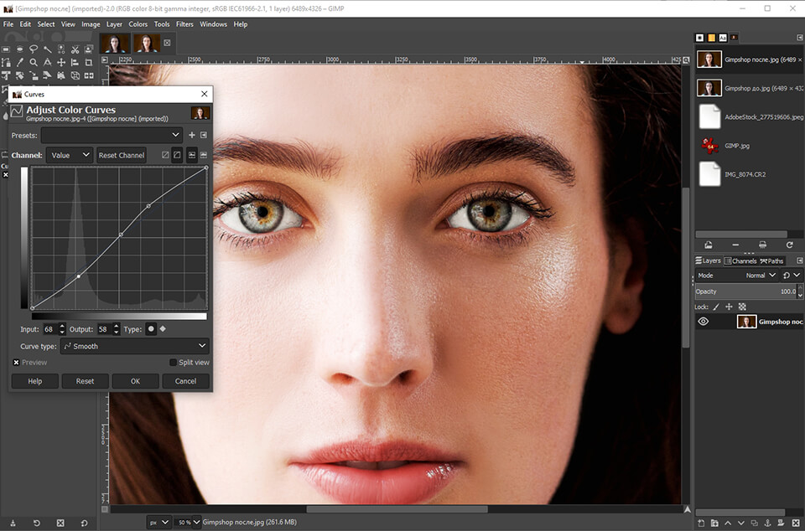Activate the Scissors Select tool
805x531 pixels.
[x=73, y=49]
